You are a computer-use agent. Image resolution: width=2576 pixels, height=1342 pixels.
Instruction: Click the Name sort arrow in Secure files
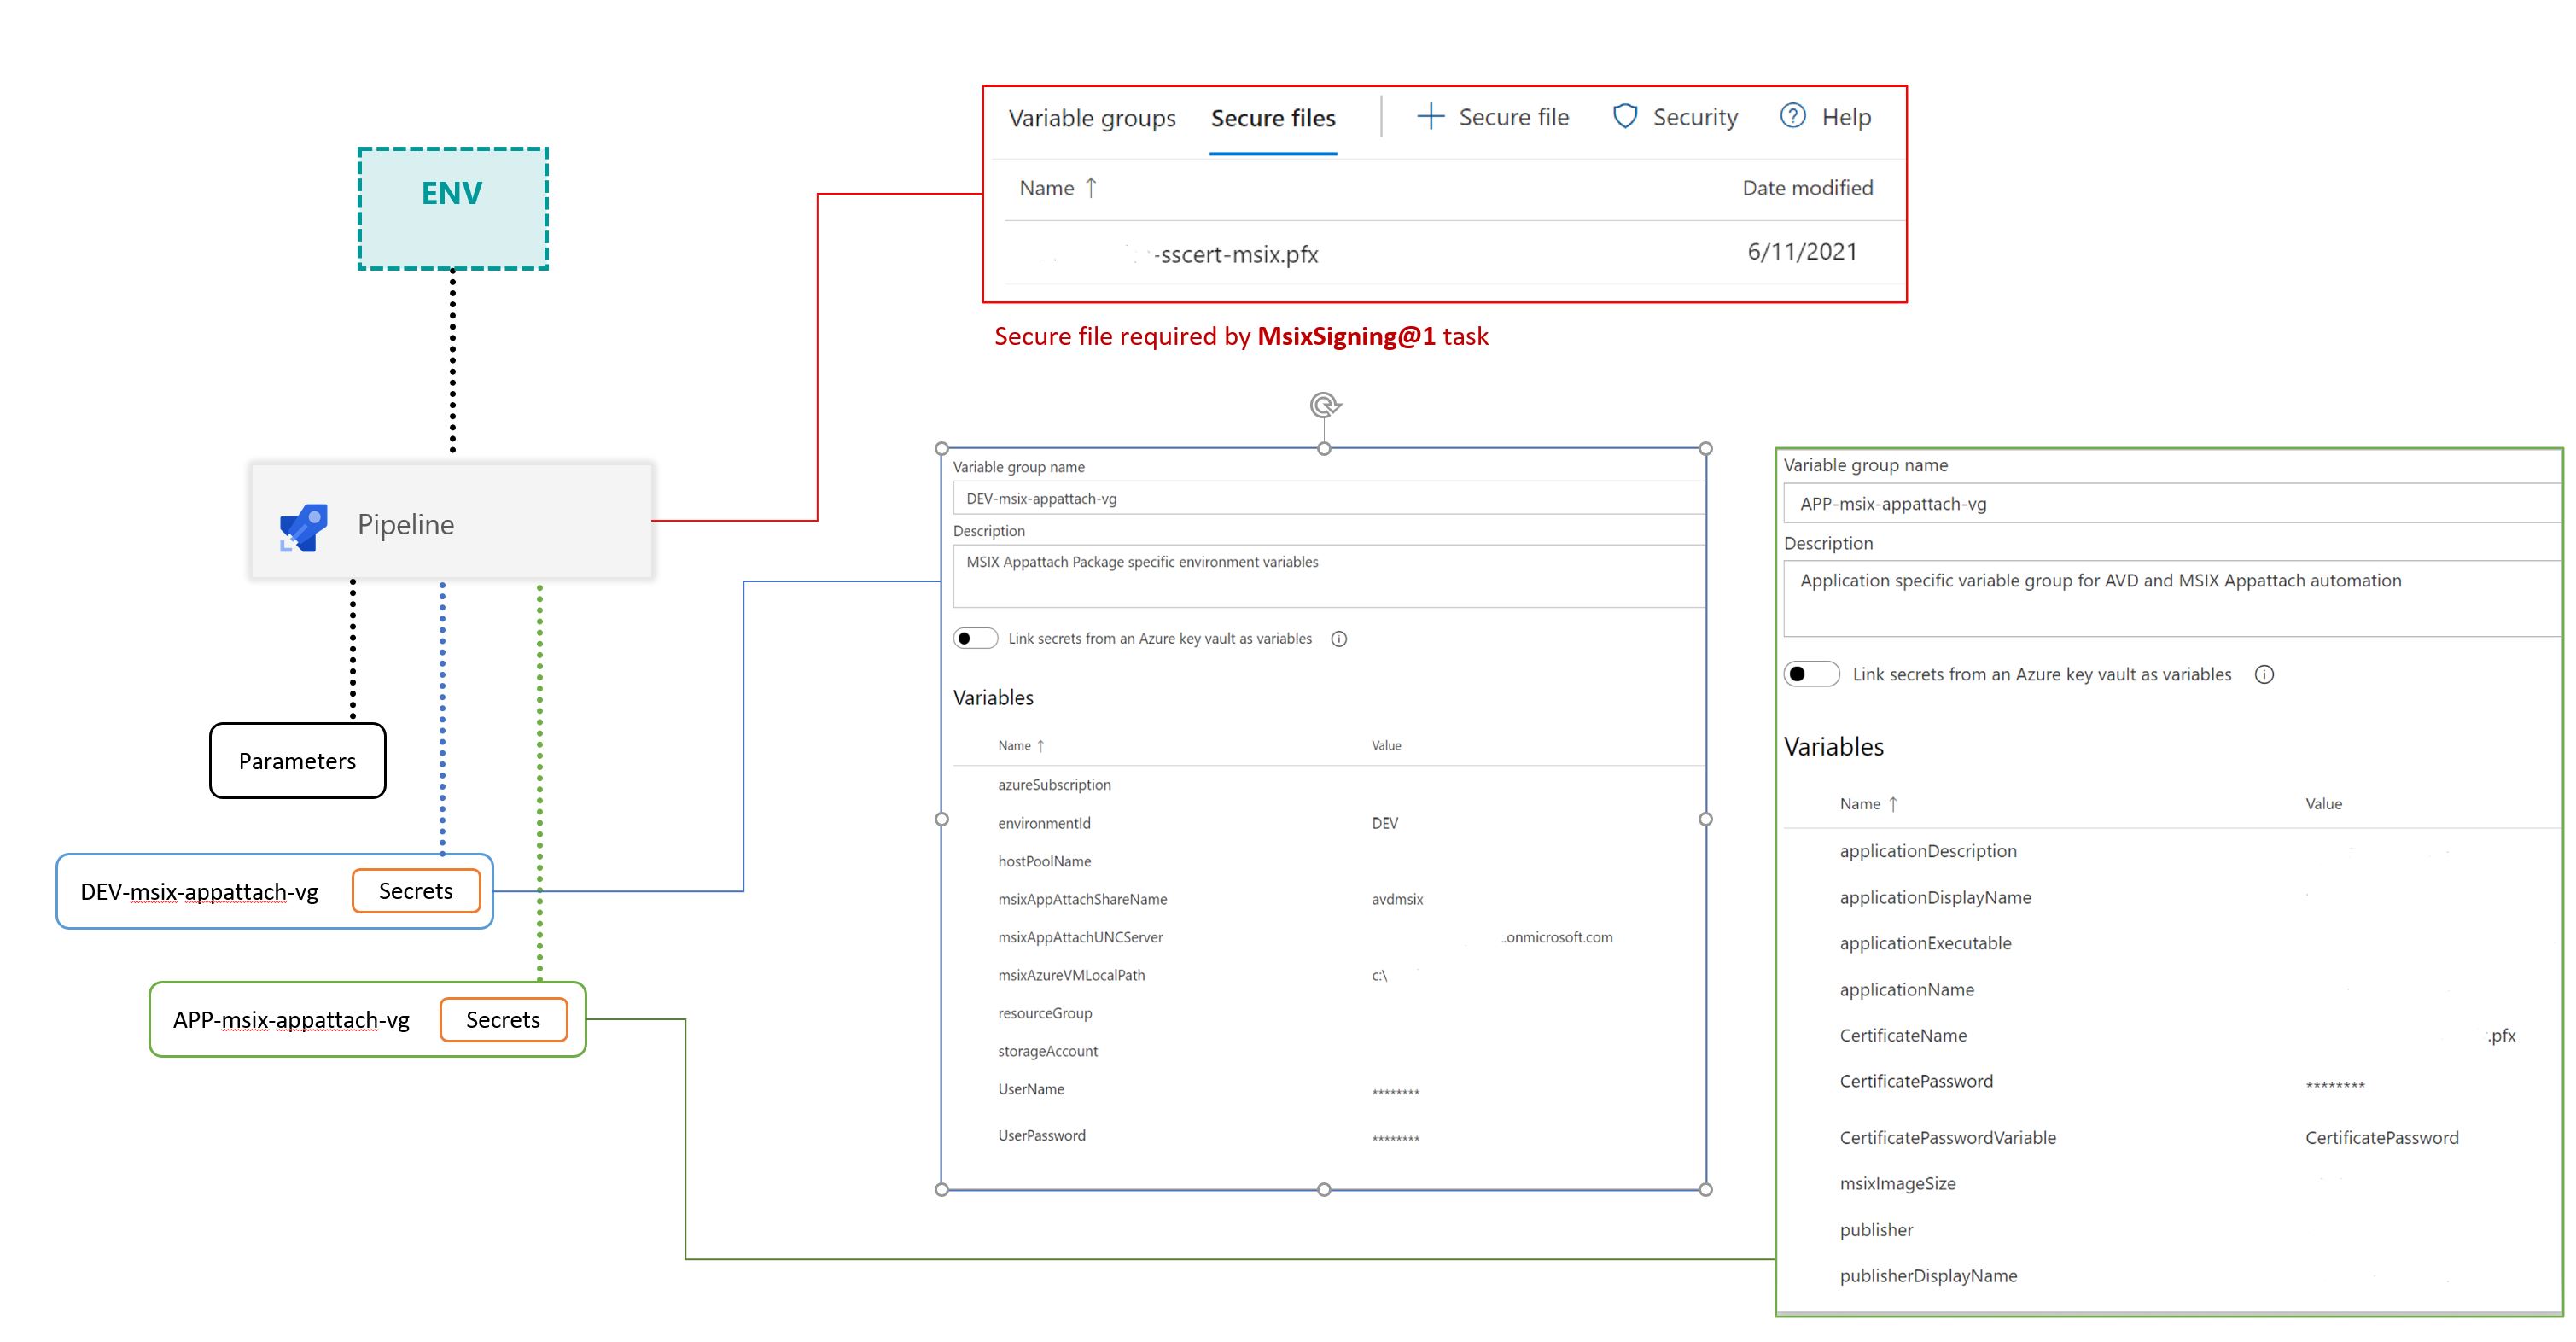(x=1091, y=188)
